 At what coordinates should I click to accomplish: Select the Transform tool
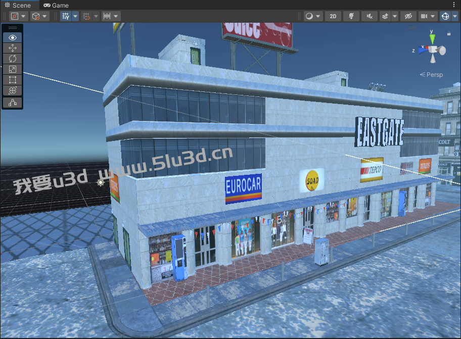point(12,90)
